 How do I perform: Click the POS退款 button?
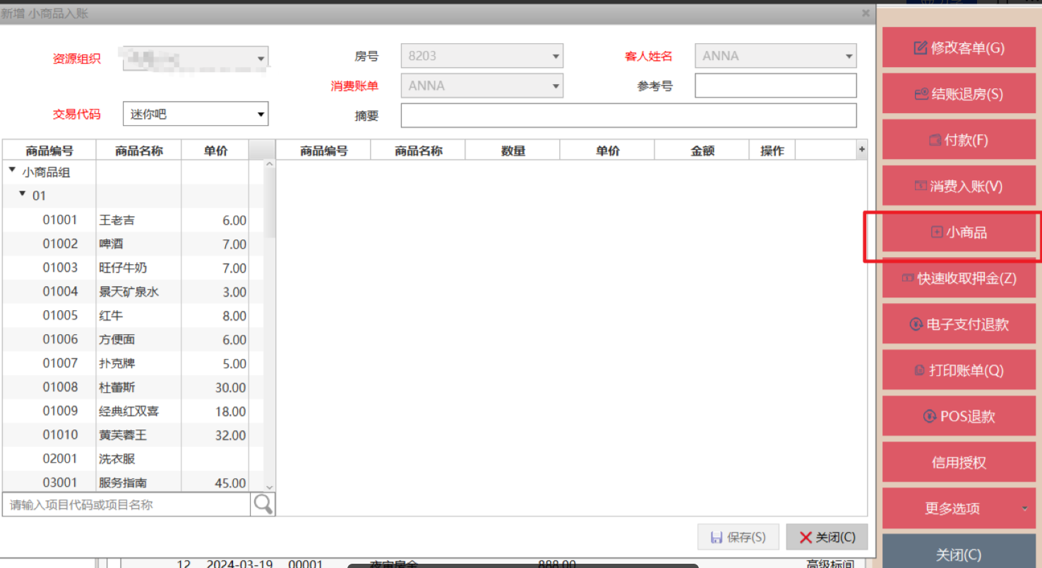(959, 417)
